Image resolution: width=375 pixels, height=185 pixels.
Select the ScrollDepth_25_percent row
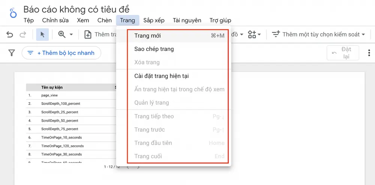71,112
